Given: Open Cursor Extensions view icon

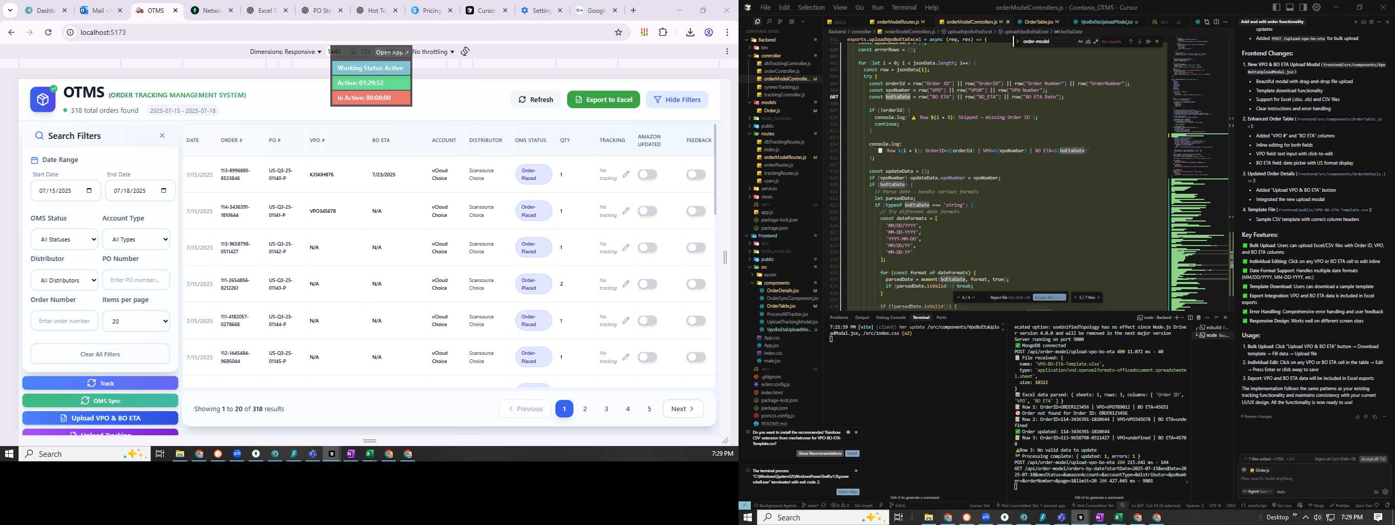Looking at the screenshot, I should click(x=791, y=22).
